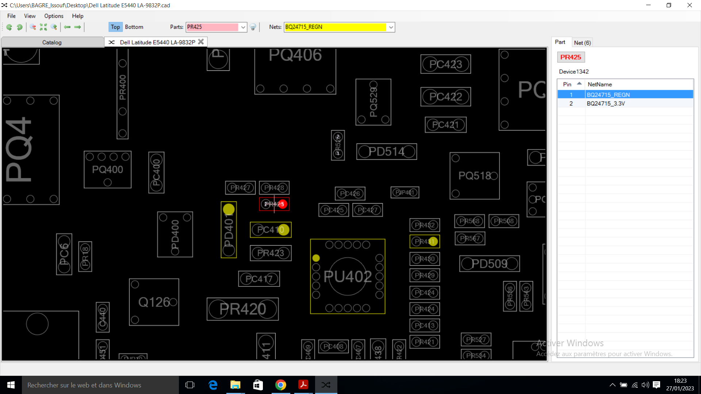701x394 pixels.
Task: Open the Options menu
Action: [54, 16]
